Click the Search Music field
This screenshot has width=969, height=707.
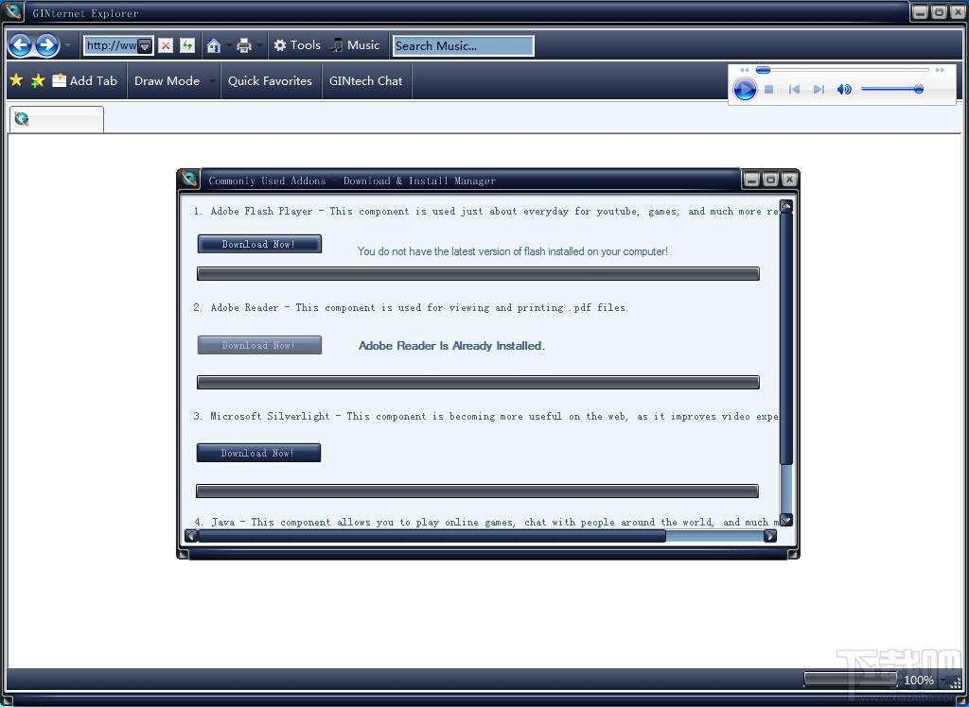(464, 45)
